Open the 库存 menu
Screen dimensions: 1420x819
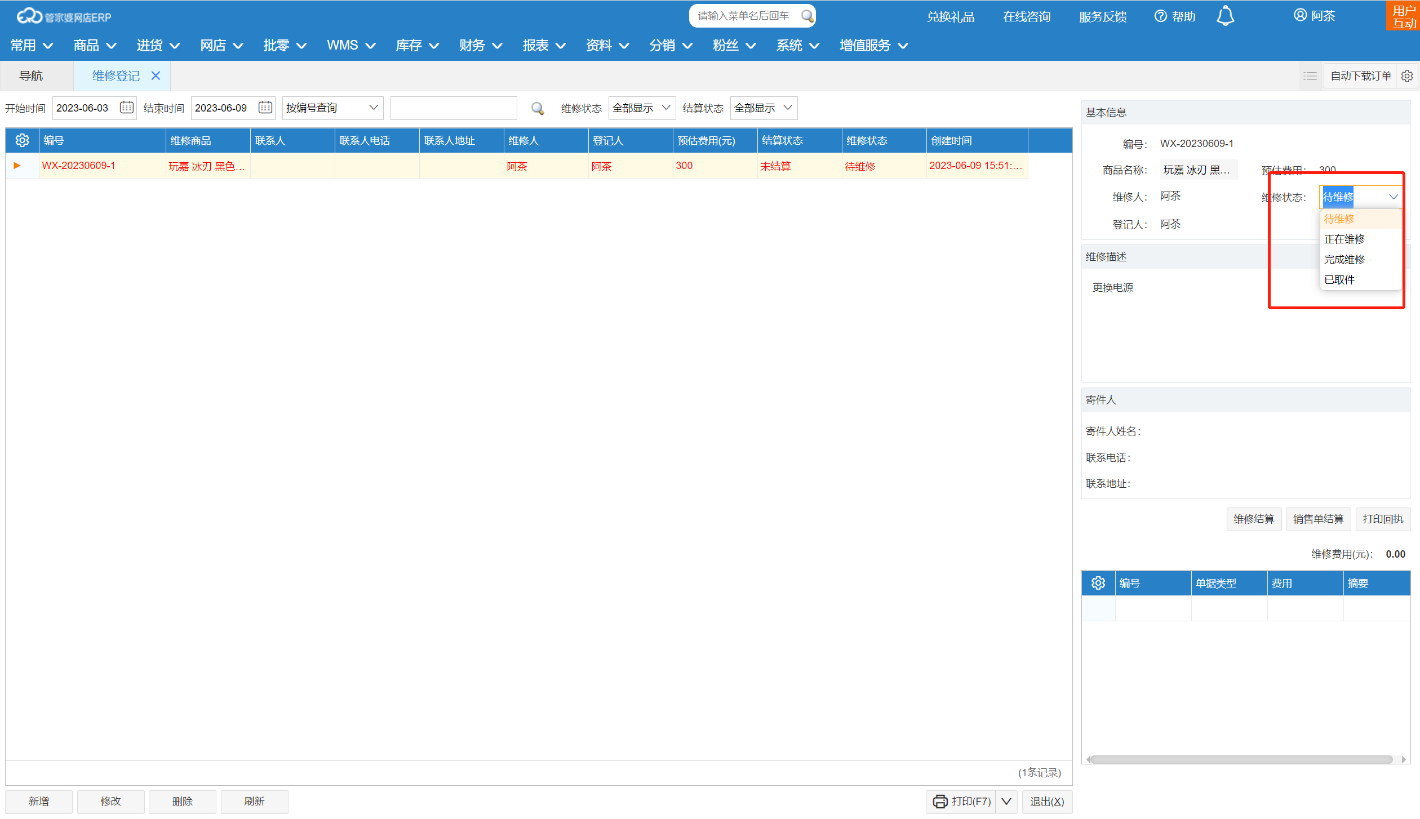click(417, 45)
